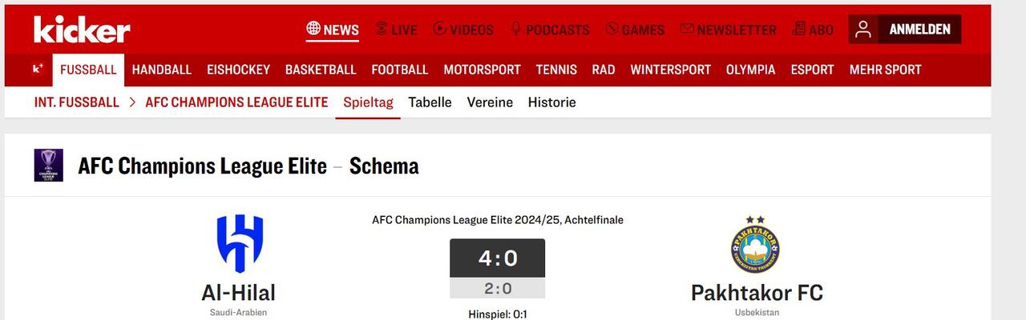
Task: Switch to the Tabelle tab
Action: click(x=430, y=102)
